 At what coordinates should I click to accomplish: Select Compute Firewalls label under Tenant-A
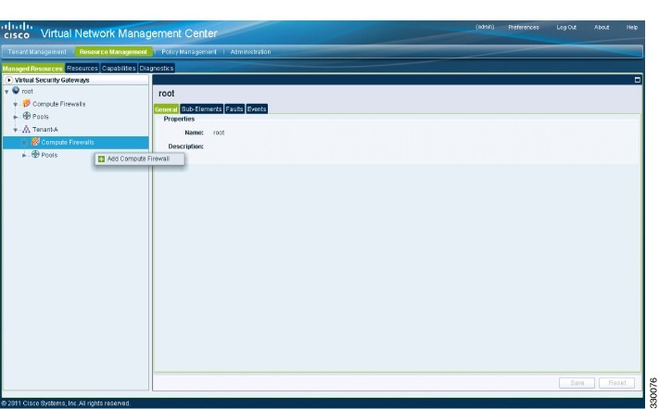tap(68, 142)
